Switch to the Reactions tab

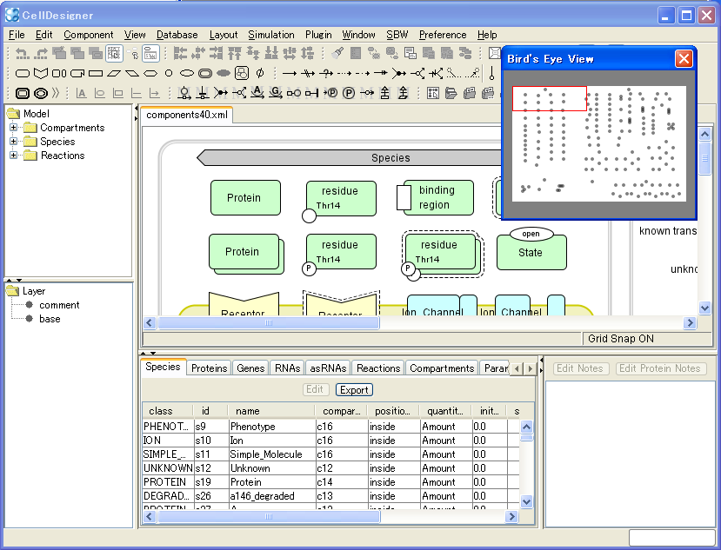(378, 368)
